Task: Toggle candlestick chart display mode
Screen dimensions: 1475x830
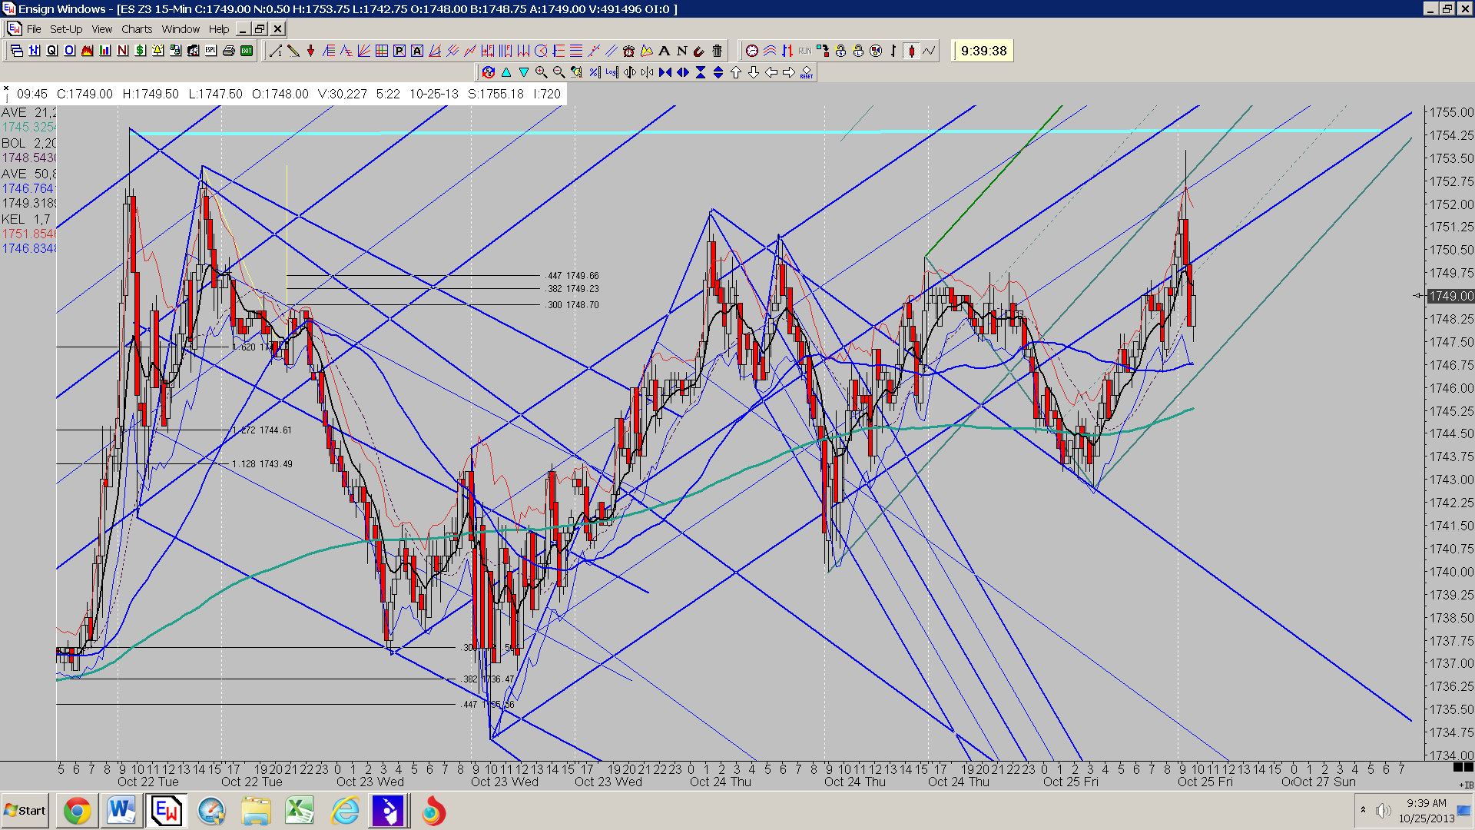Action: pos(911,51)
